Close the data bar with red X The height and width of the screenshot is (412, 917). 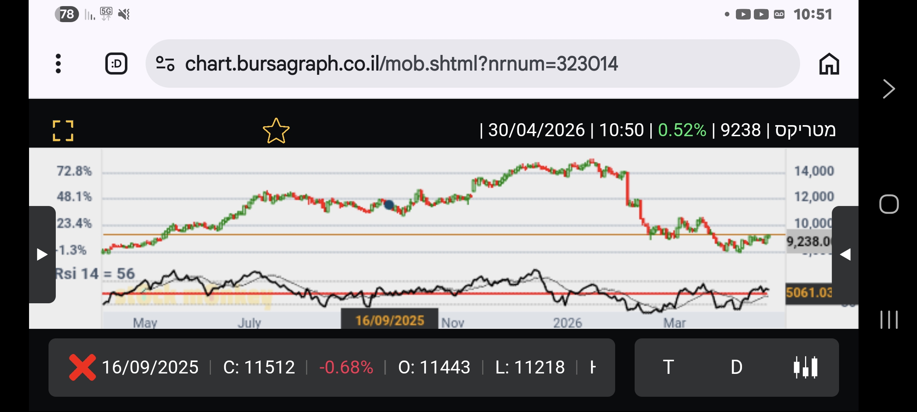(82, 367)
